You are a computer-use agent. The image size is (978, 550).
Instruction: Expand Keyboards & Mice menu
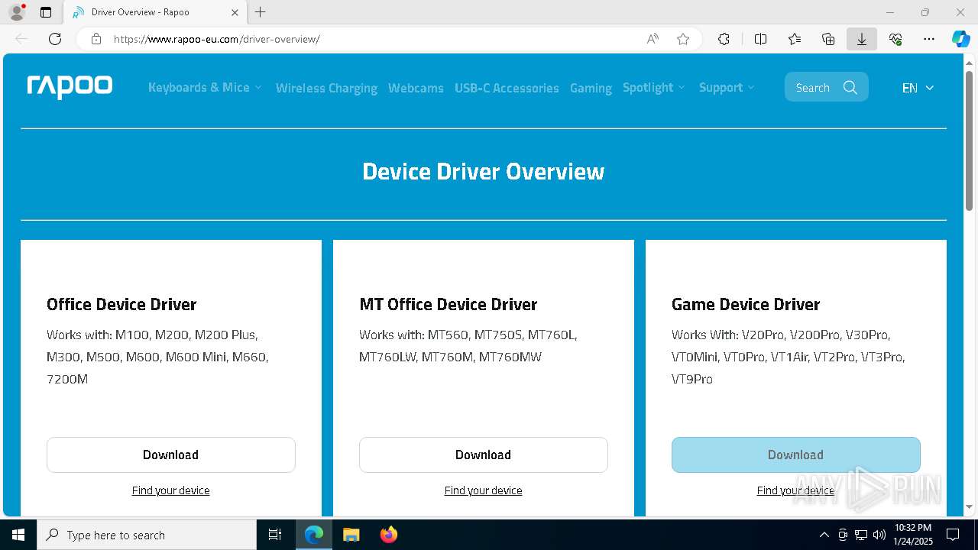pos(205,87)
